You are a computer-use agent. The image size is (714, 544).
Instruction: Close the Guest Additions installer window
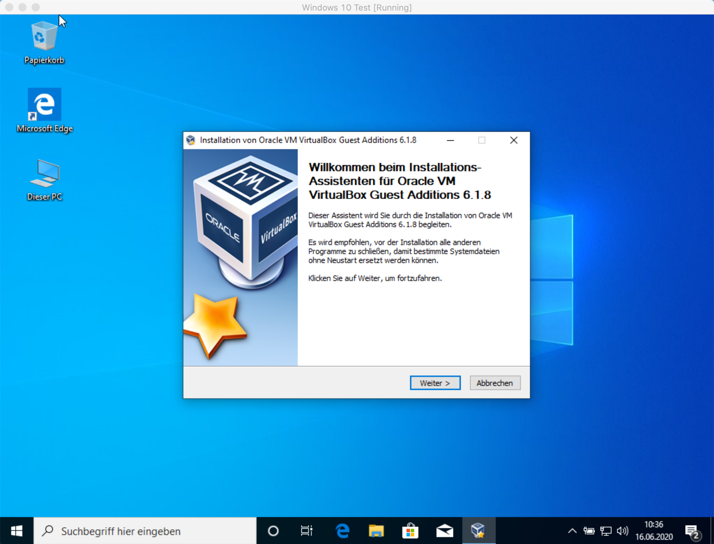click(x=514, y=140)
